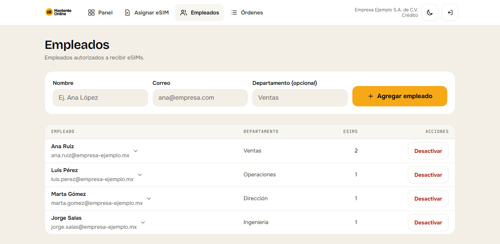Deactivate employee Luis Pérez
This screenshot has height=244, width=500.
(428, 175)
